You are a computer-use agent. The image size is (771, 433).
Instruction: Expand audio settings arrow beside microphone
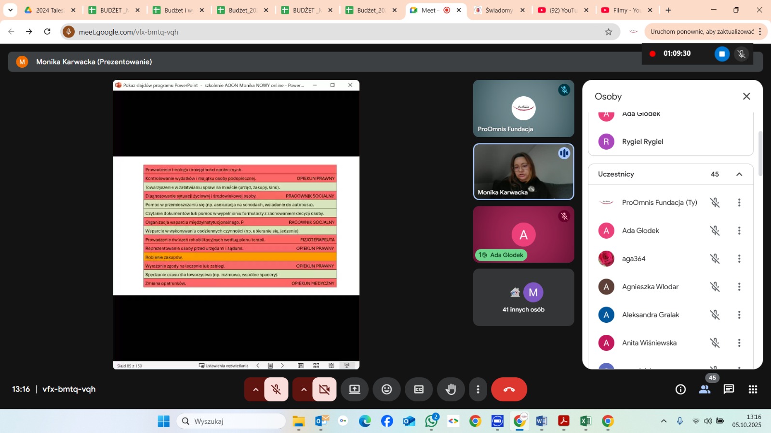pyautogui.click(x=255, y=389)
